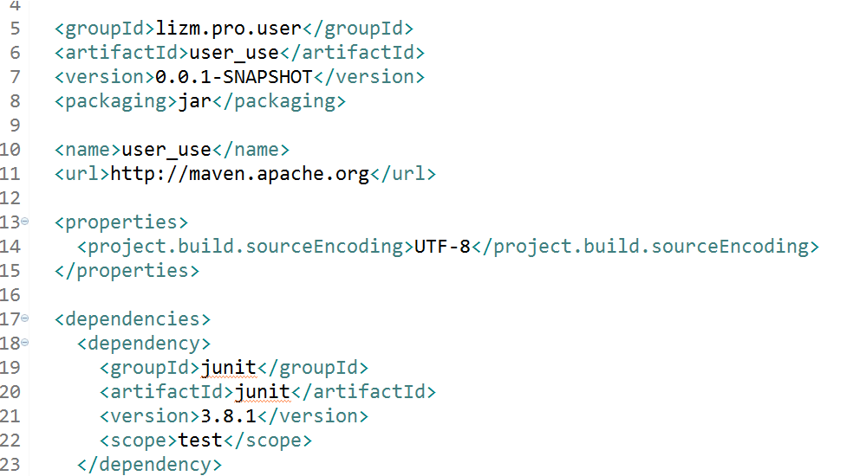Click the 3.8.1 version value
Viewport: 853px width, 476px height.
click(229, 416)
